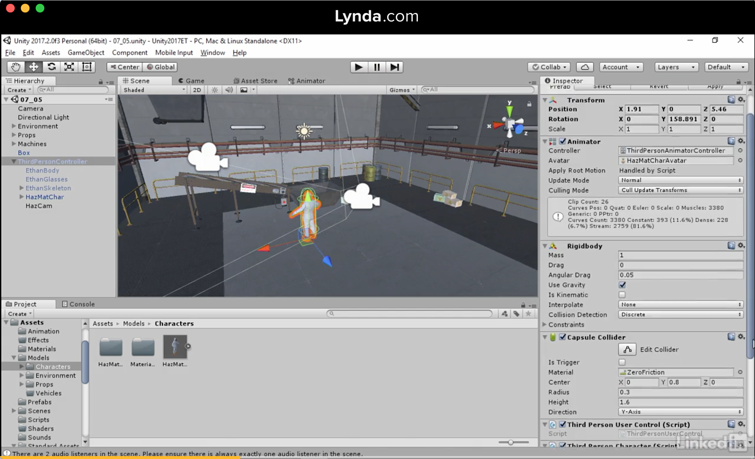Select the Rect transform tool
Viewport: 755px width, 459px height.
click(87, 67)
